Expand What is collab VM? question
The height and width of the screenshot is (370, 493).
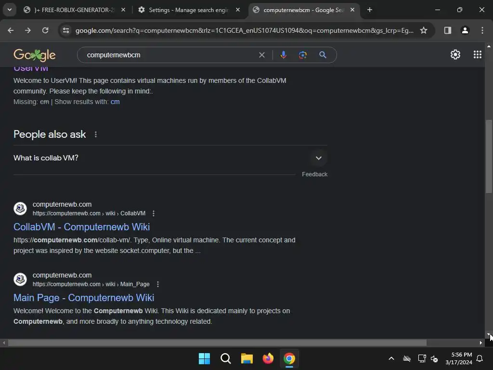(170, 158)
